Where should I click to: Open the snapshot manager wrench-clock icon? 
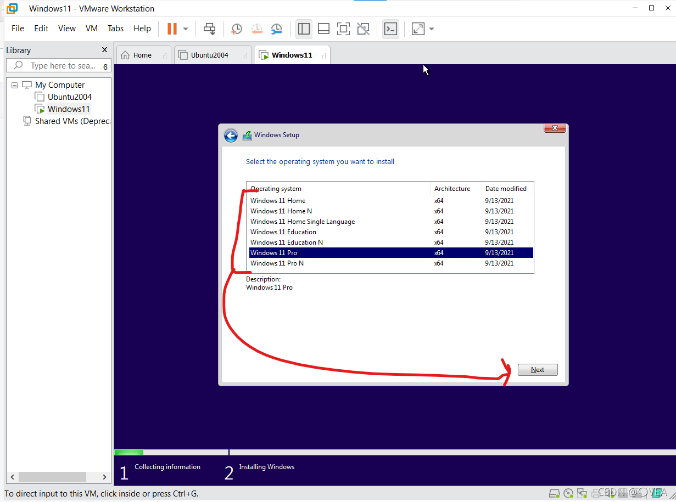pos(276,29)
